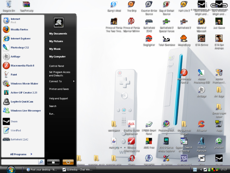Open the TwoPints.zip archive on desktop
Screen dimensions: 230x173
click(26, 6)
